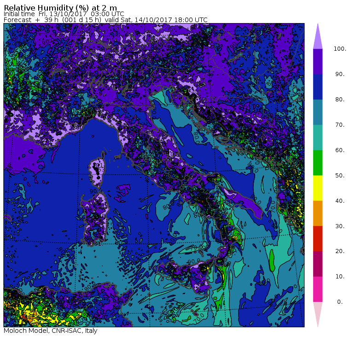Screen dimensions: 350x337
Task: Click the island of Sardinia on the map
Action: (x=95, y=220)
